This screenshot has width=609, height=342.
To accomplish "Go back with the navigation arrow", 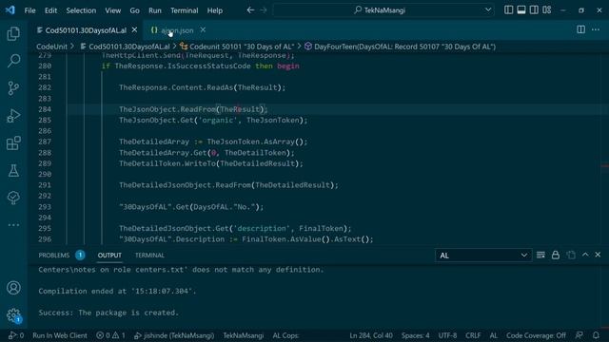I will coord(250,10).
